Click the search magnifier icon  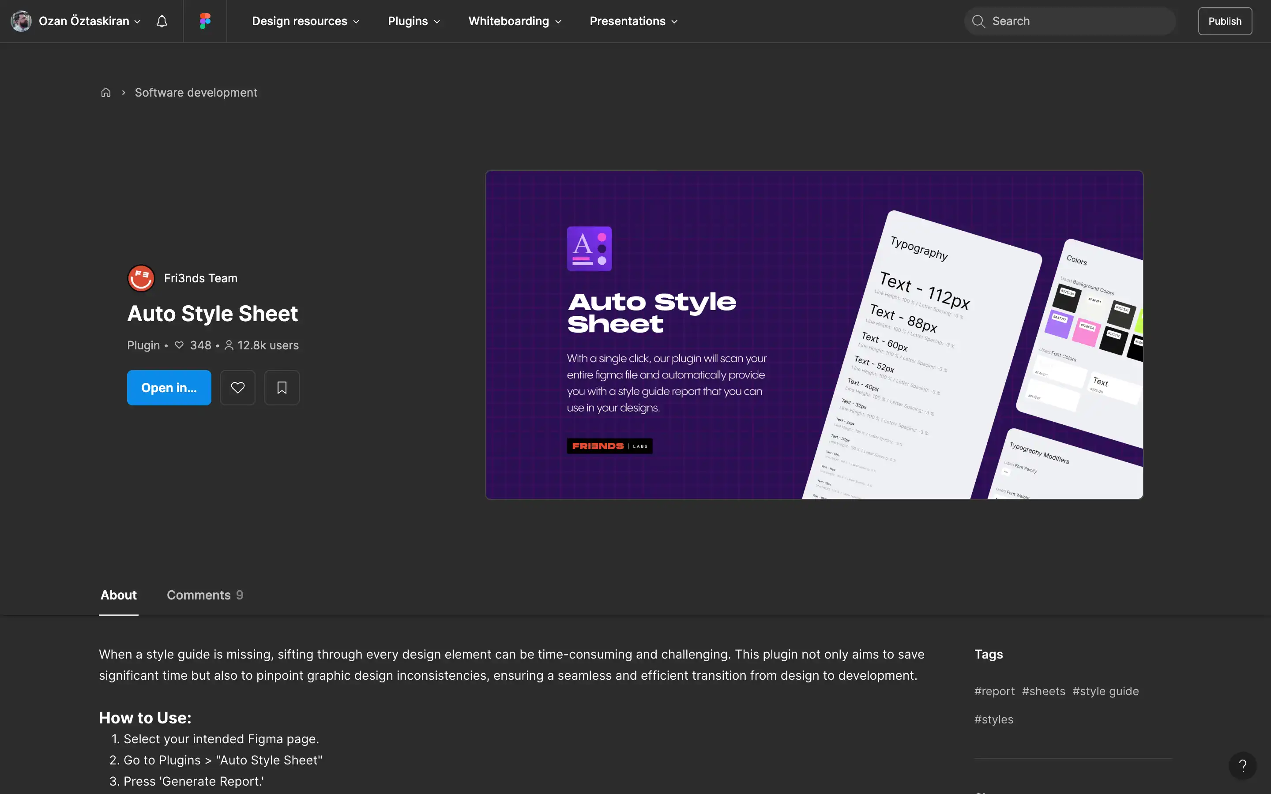pyautogui.click(x=978, y=21)
